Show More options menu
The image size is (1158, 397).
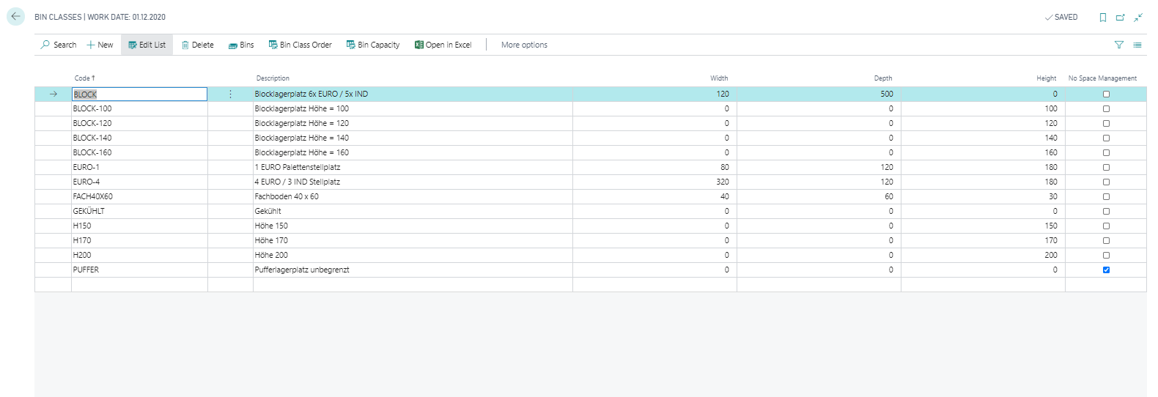(524, 45)
